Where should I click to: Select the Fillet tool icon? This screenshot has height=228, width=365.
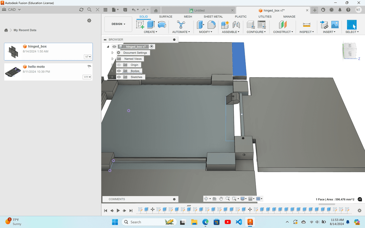pos(211,25)
